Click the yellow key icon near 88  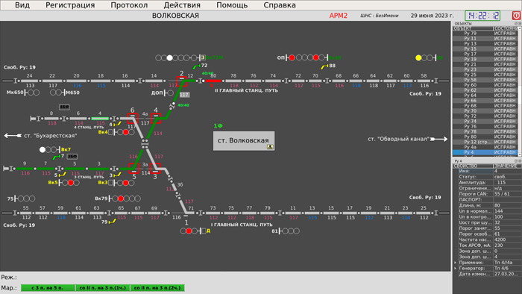(324, 67)
